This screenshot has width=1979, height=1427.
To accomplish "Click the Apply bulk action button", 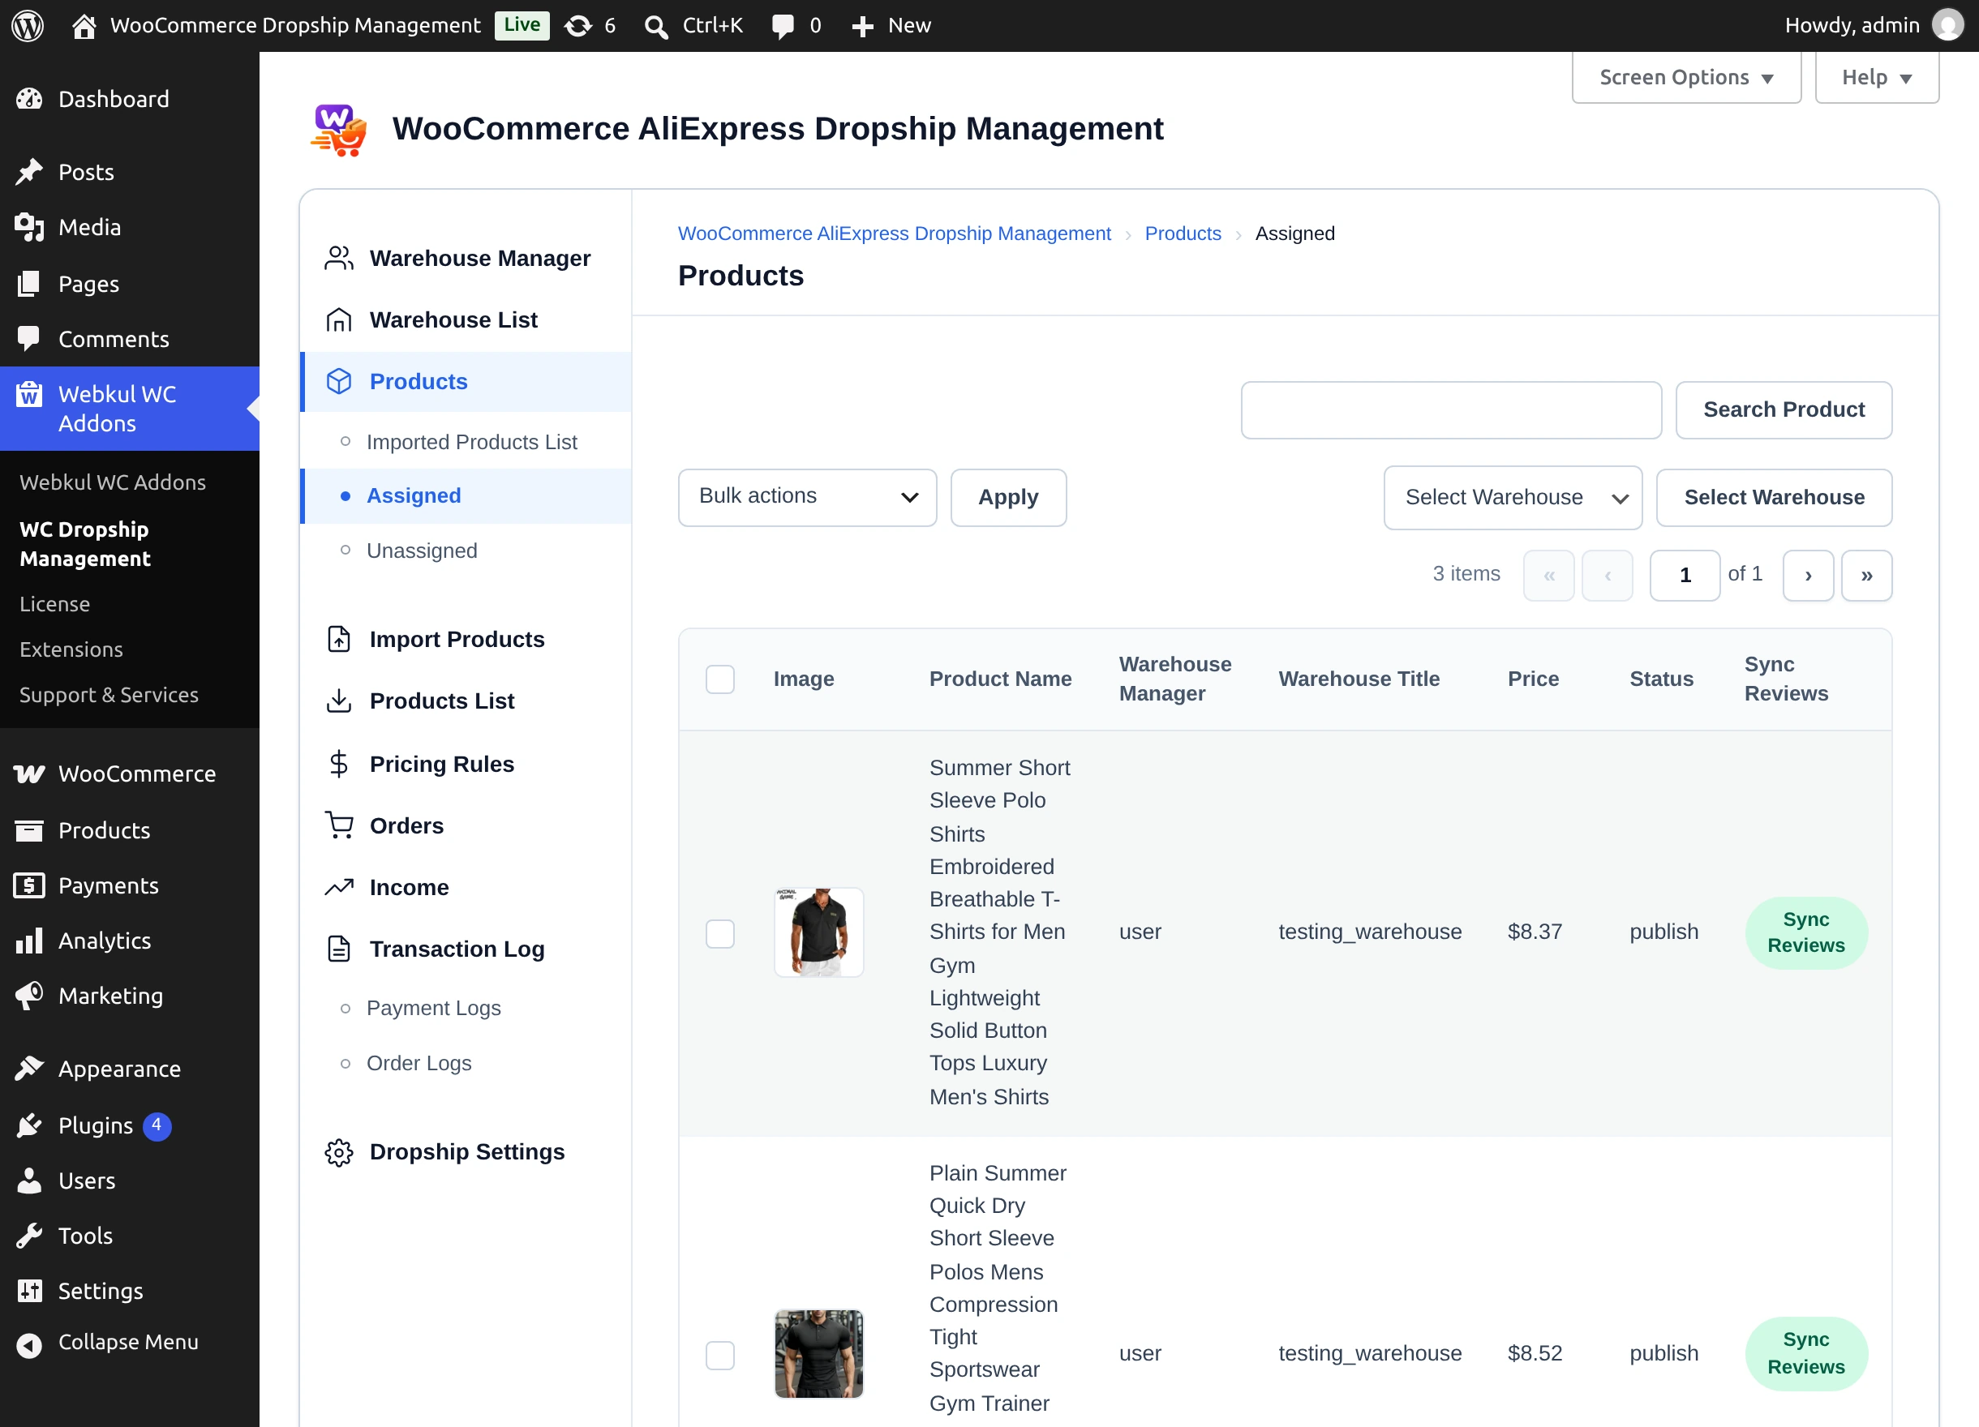I will (1008, 497).
